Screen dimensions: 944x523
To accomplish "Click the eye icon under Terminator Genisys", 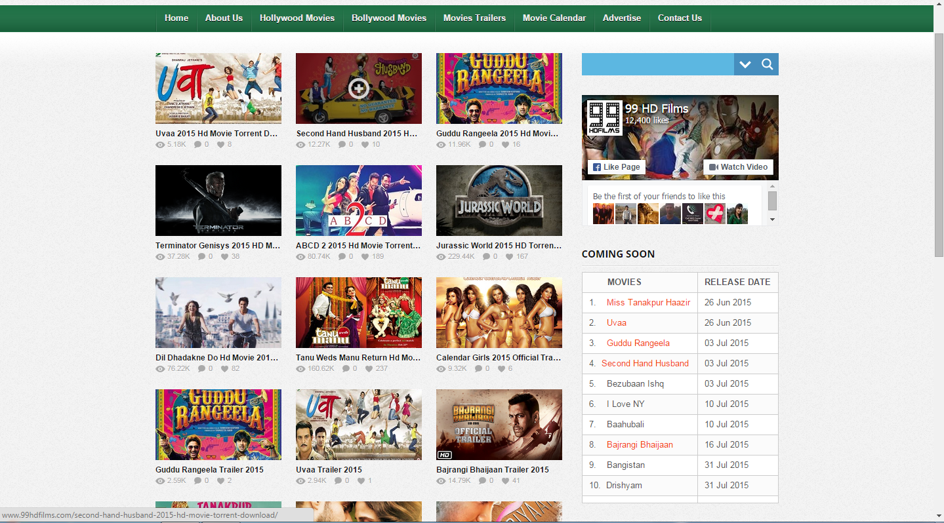I will [160, 257].
